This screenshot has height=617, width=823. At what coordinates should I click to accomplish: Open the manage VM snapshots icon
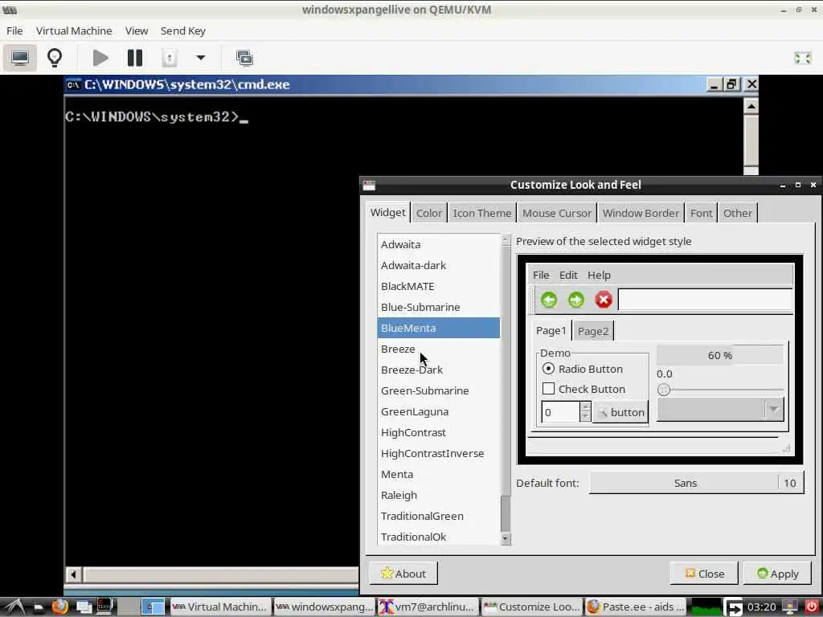[244, 58]
